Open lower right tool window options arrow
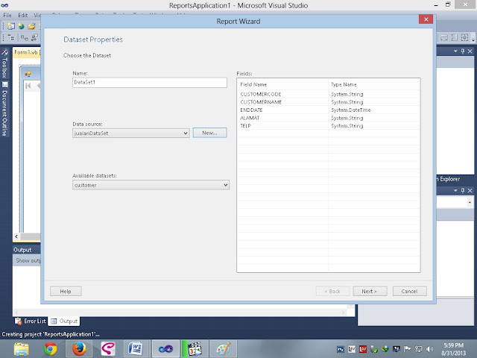477x358 pixels. (x=455, y=190)
